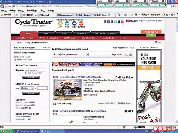Open the Tools toolbar menu
The height and width of the screenshot is (133, 178).
[x=166, y=15]
